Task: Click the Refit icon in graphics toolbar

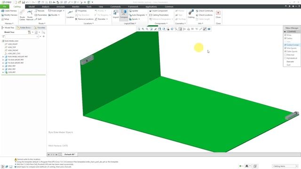Action: 139,29
